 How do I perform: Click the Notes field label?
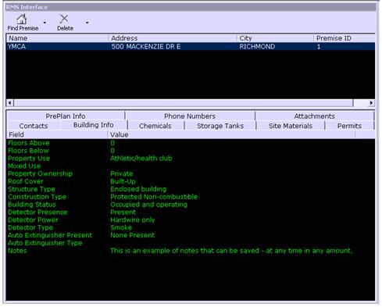[17, 251]
